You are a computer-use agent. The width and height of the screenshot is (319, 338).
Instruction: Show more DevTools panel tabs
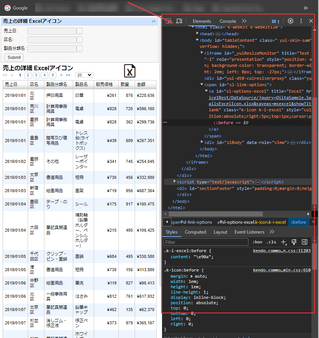click(244, 21)
